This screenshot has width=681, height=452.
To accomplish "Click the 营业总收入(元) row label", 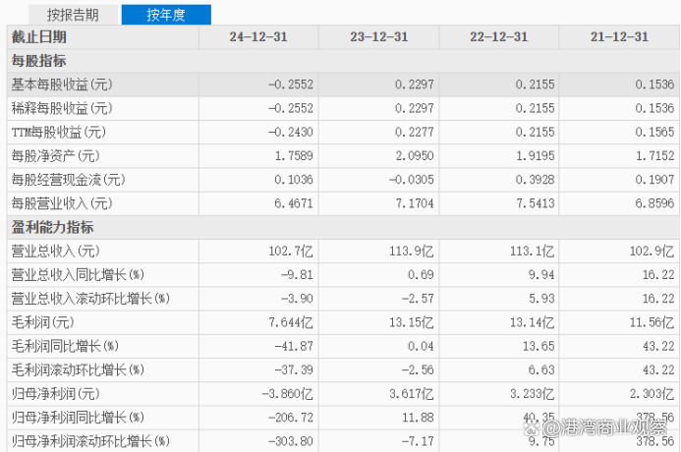I will (55, 251).
